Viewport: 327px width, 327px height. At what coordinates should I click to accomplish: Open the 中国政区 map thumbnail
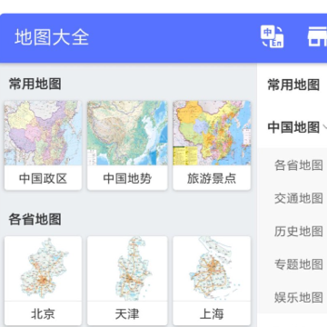[x=43, y=133]
